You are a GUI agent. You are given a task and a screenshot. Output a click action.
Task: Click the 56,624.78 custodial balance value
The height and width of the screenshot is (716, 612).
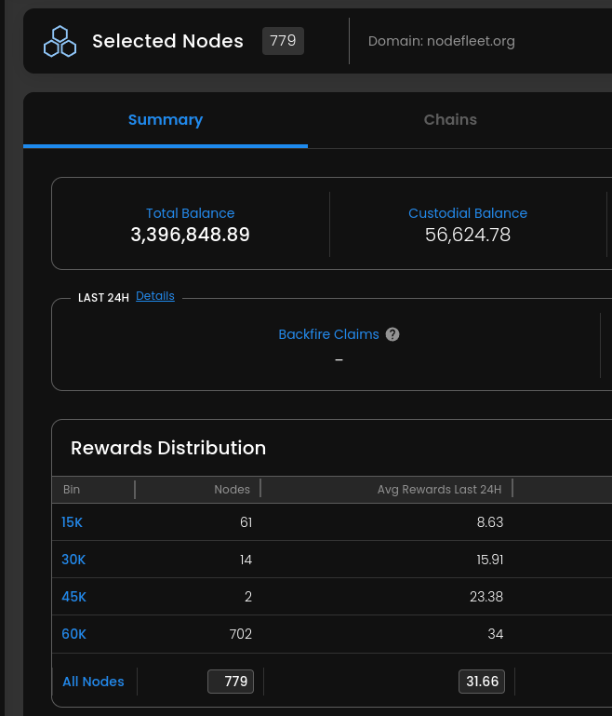tap(468, 235)
